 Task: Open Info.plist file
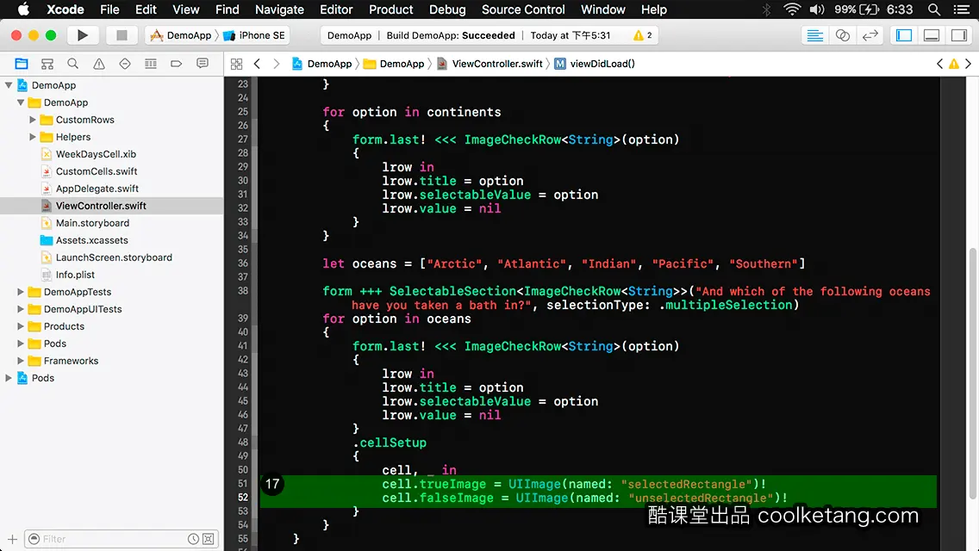pos(75,275)
